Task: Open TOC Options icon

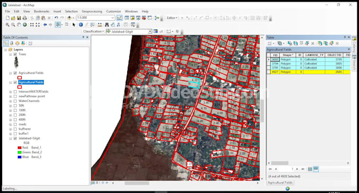Action: [30, 43]
